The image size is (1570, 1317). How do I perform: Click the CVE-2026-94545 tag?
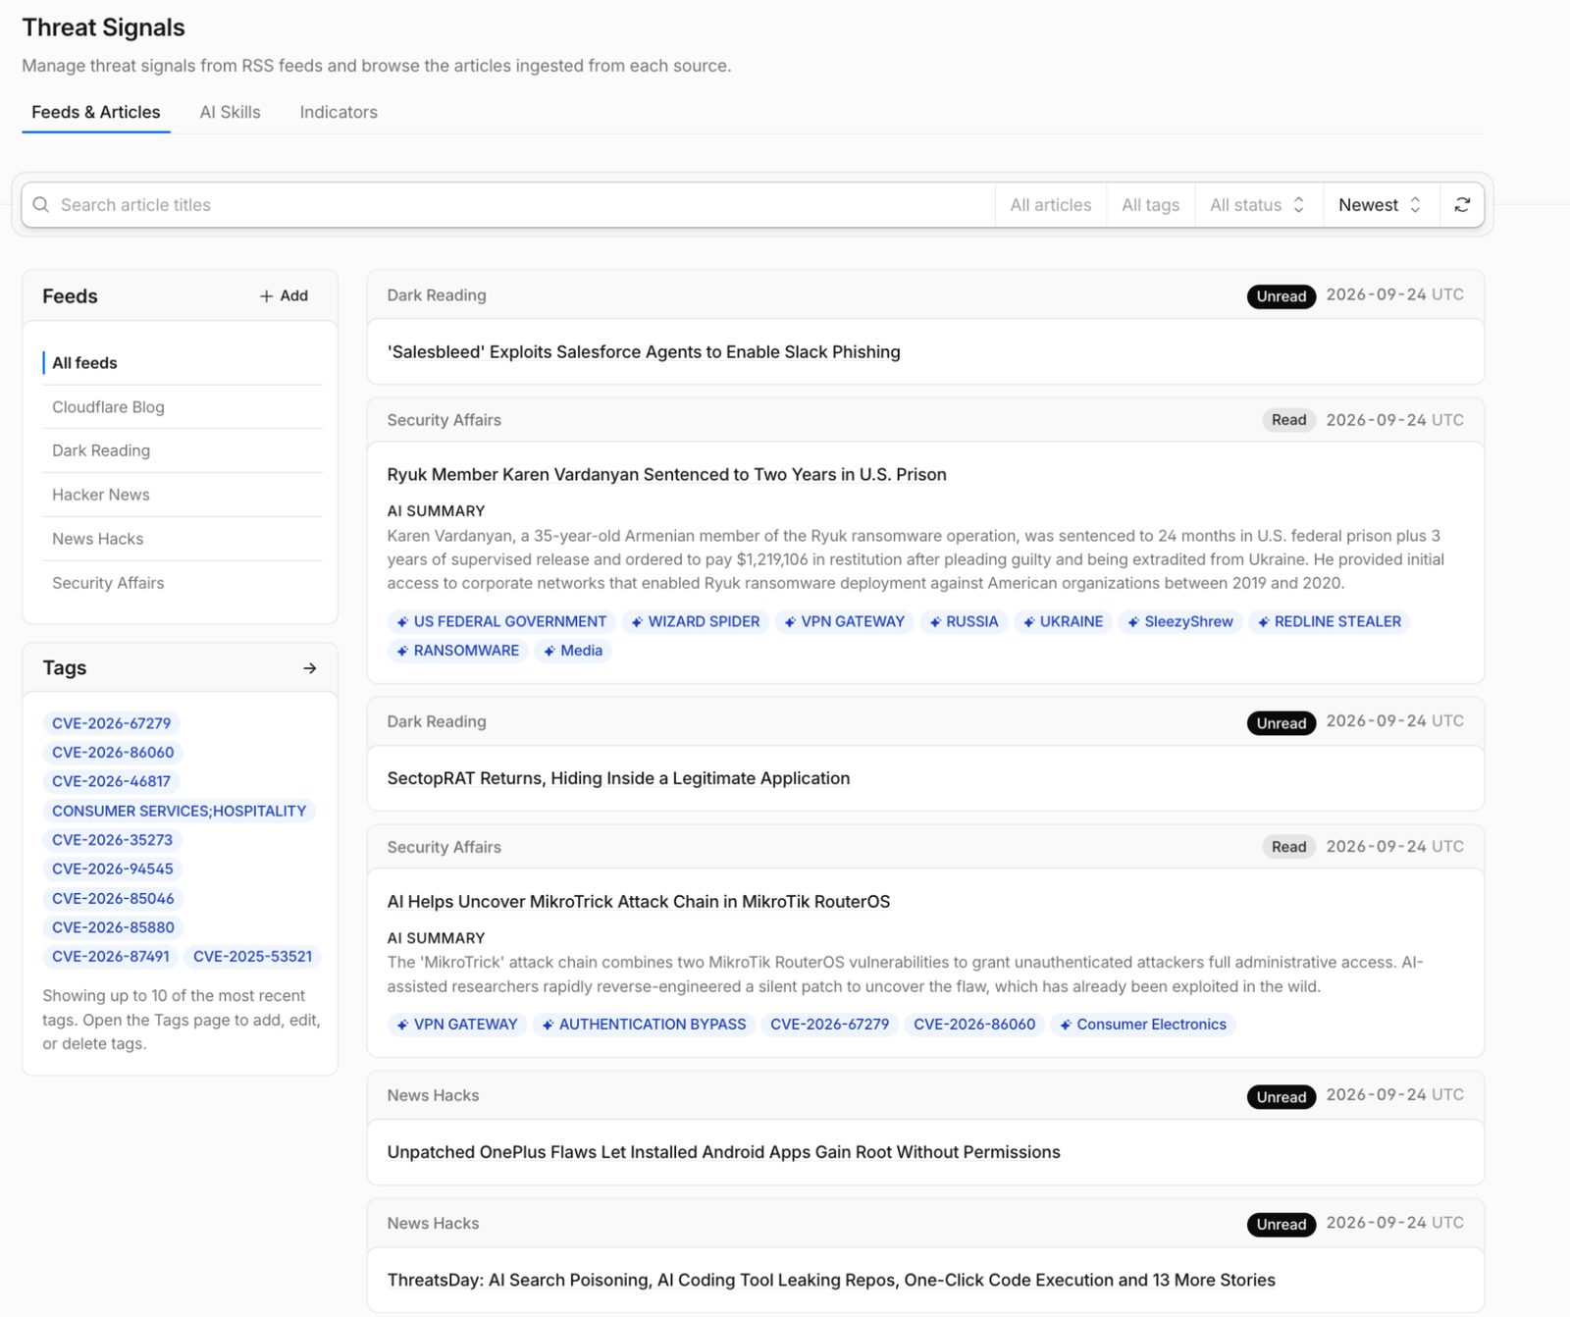113,869
